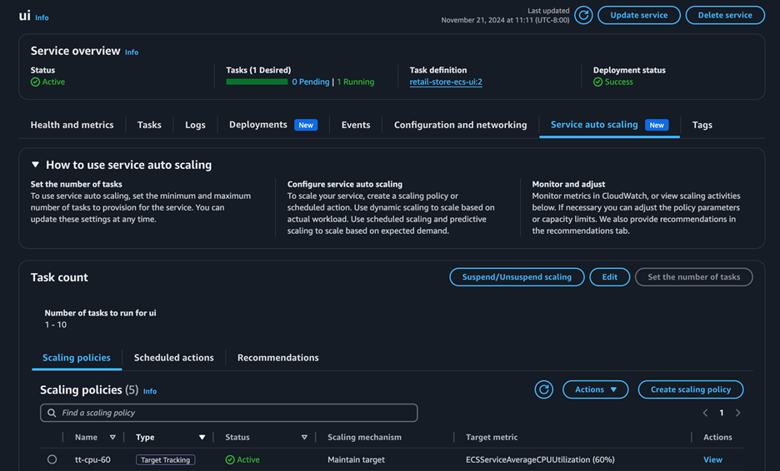Click the Active check icon for tt-cpu-60

tap(230, 459)
